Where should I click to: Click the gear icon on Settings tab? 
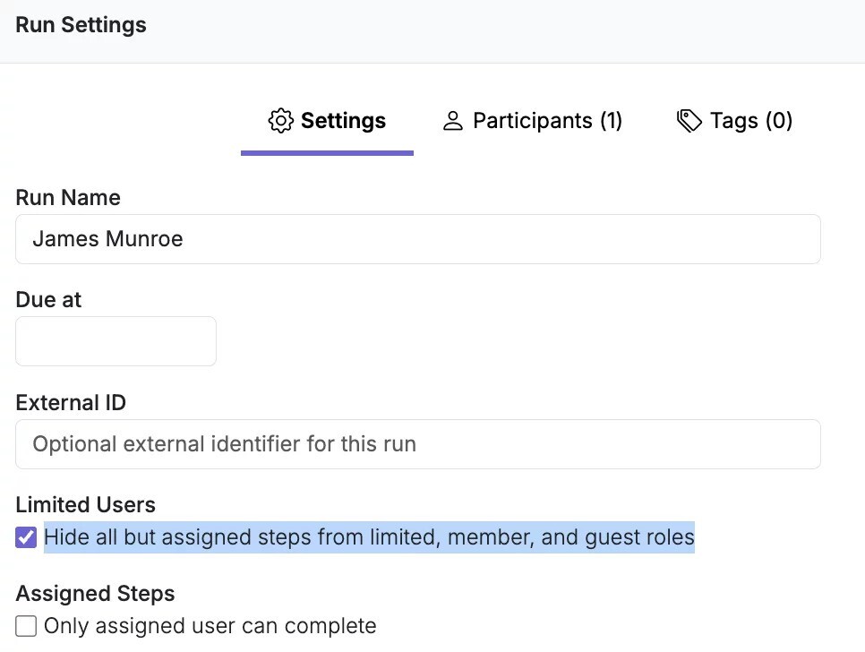pos(280,121)
